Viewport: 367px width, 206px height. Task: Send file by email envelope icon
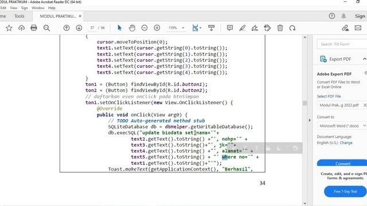point(358,28)
